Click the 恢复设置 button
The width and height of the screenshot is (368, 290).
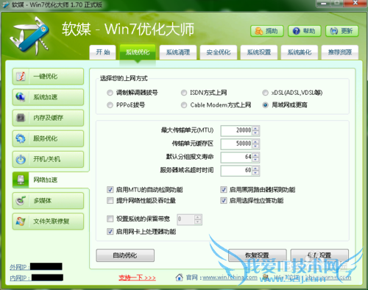tap(258, 255)
